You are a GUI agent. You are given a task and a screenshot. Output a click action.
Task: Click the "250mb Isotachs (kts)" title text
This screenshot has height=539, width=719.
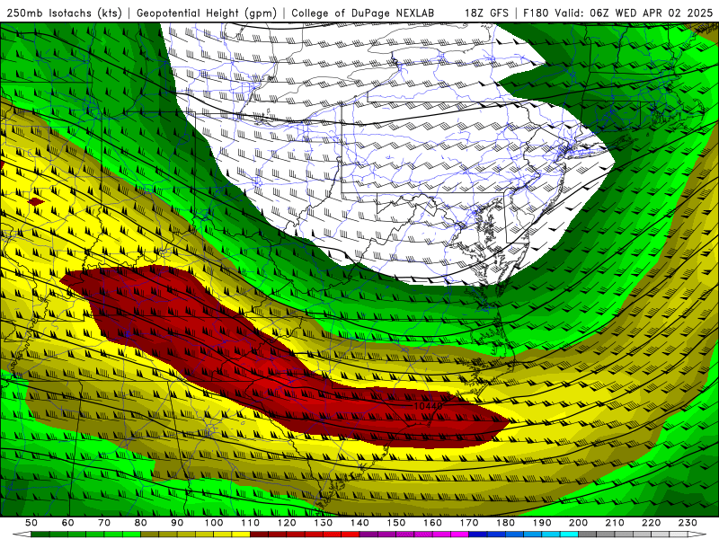point(65,13)
